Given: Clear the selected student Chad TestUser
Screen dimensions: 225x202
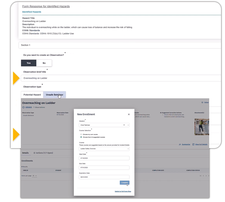Looking at the screenshot, I should [x=124, y=125].
